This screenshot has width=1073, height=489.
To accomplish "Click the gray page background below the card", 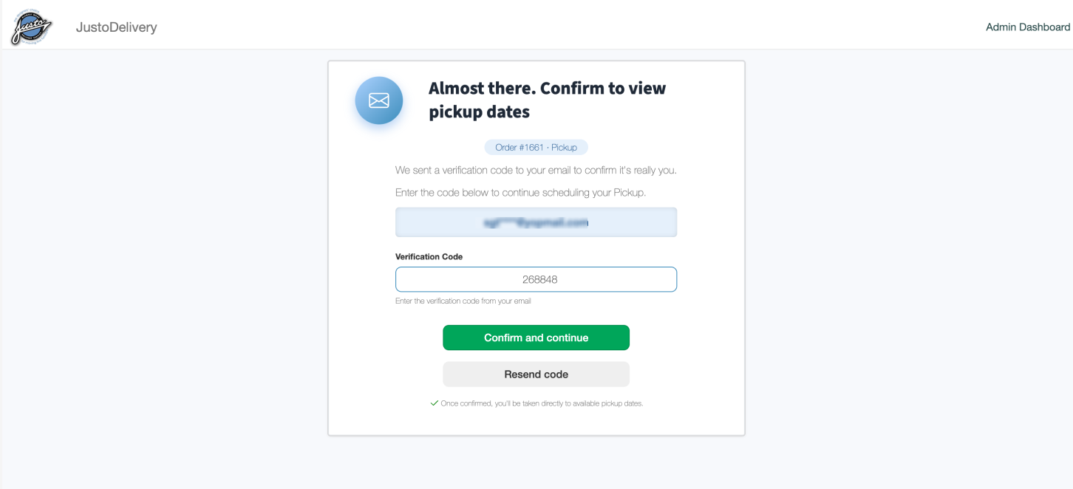I will pyautogui.click(x=536, y=463).
